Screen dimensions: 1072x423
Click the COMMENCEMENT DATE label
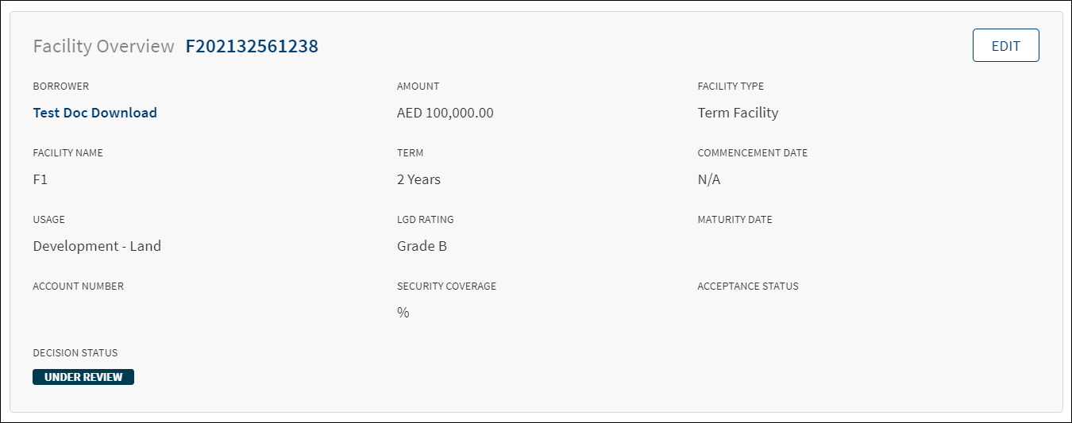pyautogui.click(x=753, y=153)
